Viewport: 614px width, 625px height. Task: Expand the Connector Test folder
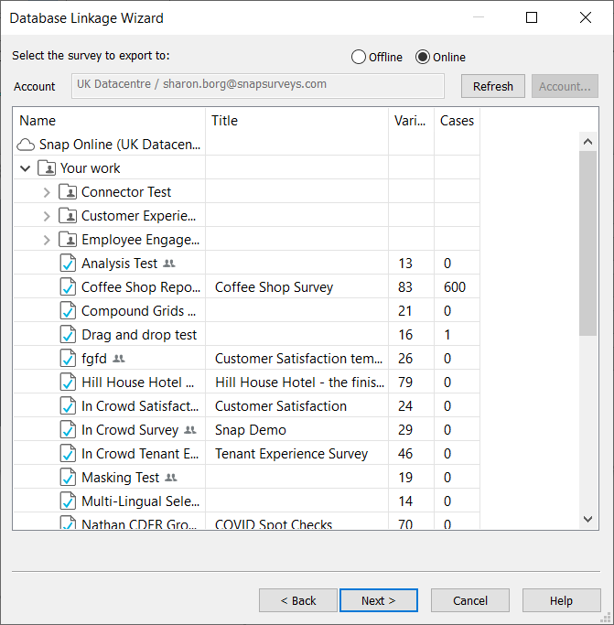(x=47, y=192)
